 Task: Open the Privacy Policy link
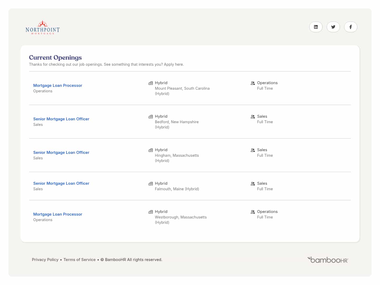(x=45, y=260)
